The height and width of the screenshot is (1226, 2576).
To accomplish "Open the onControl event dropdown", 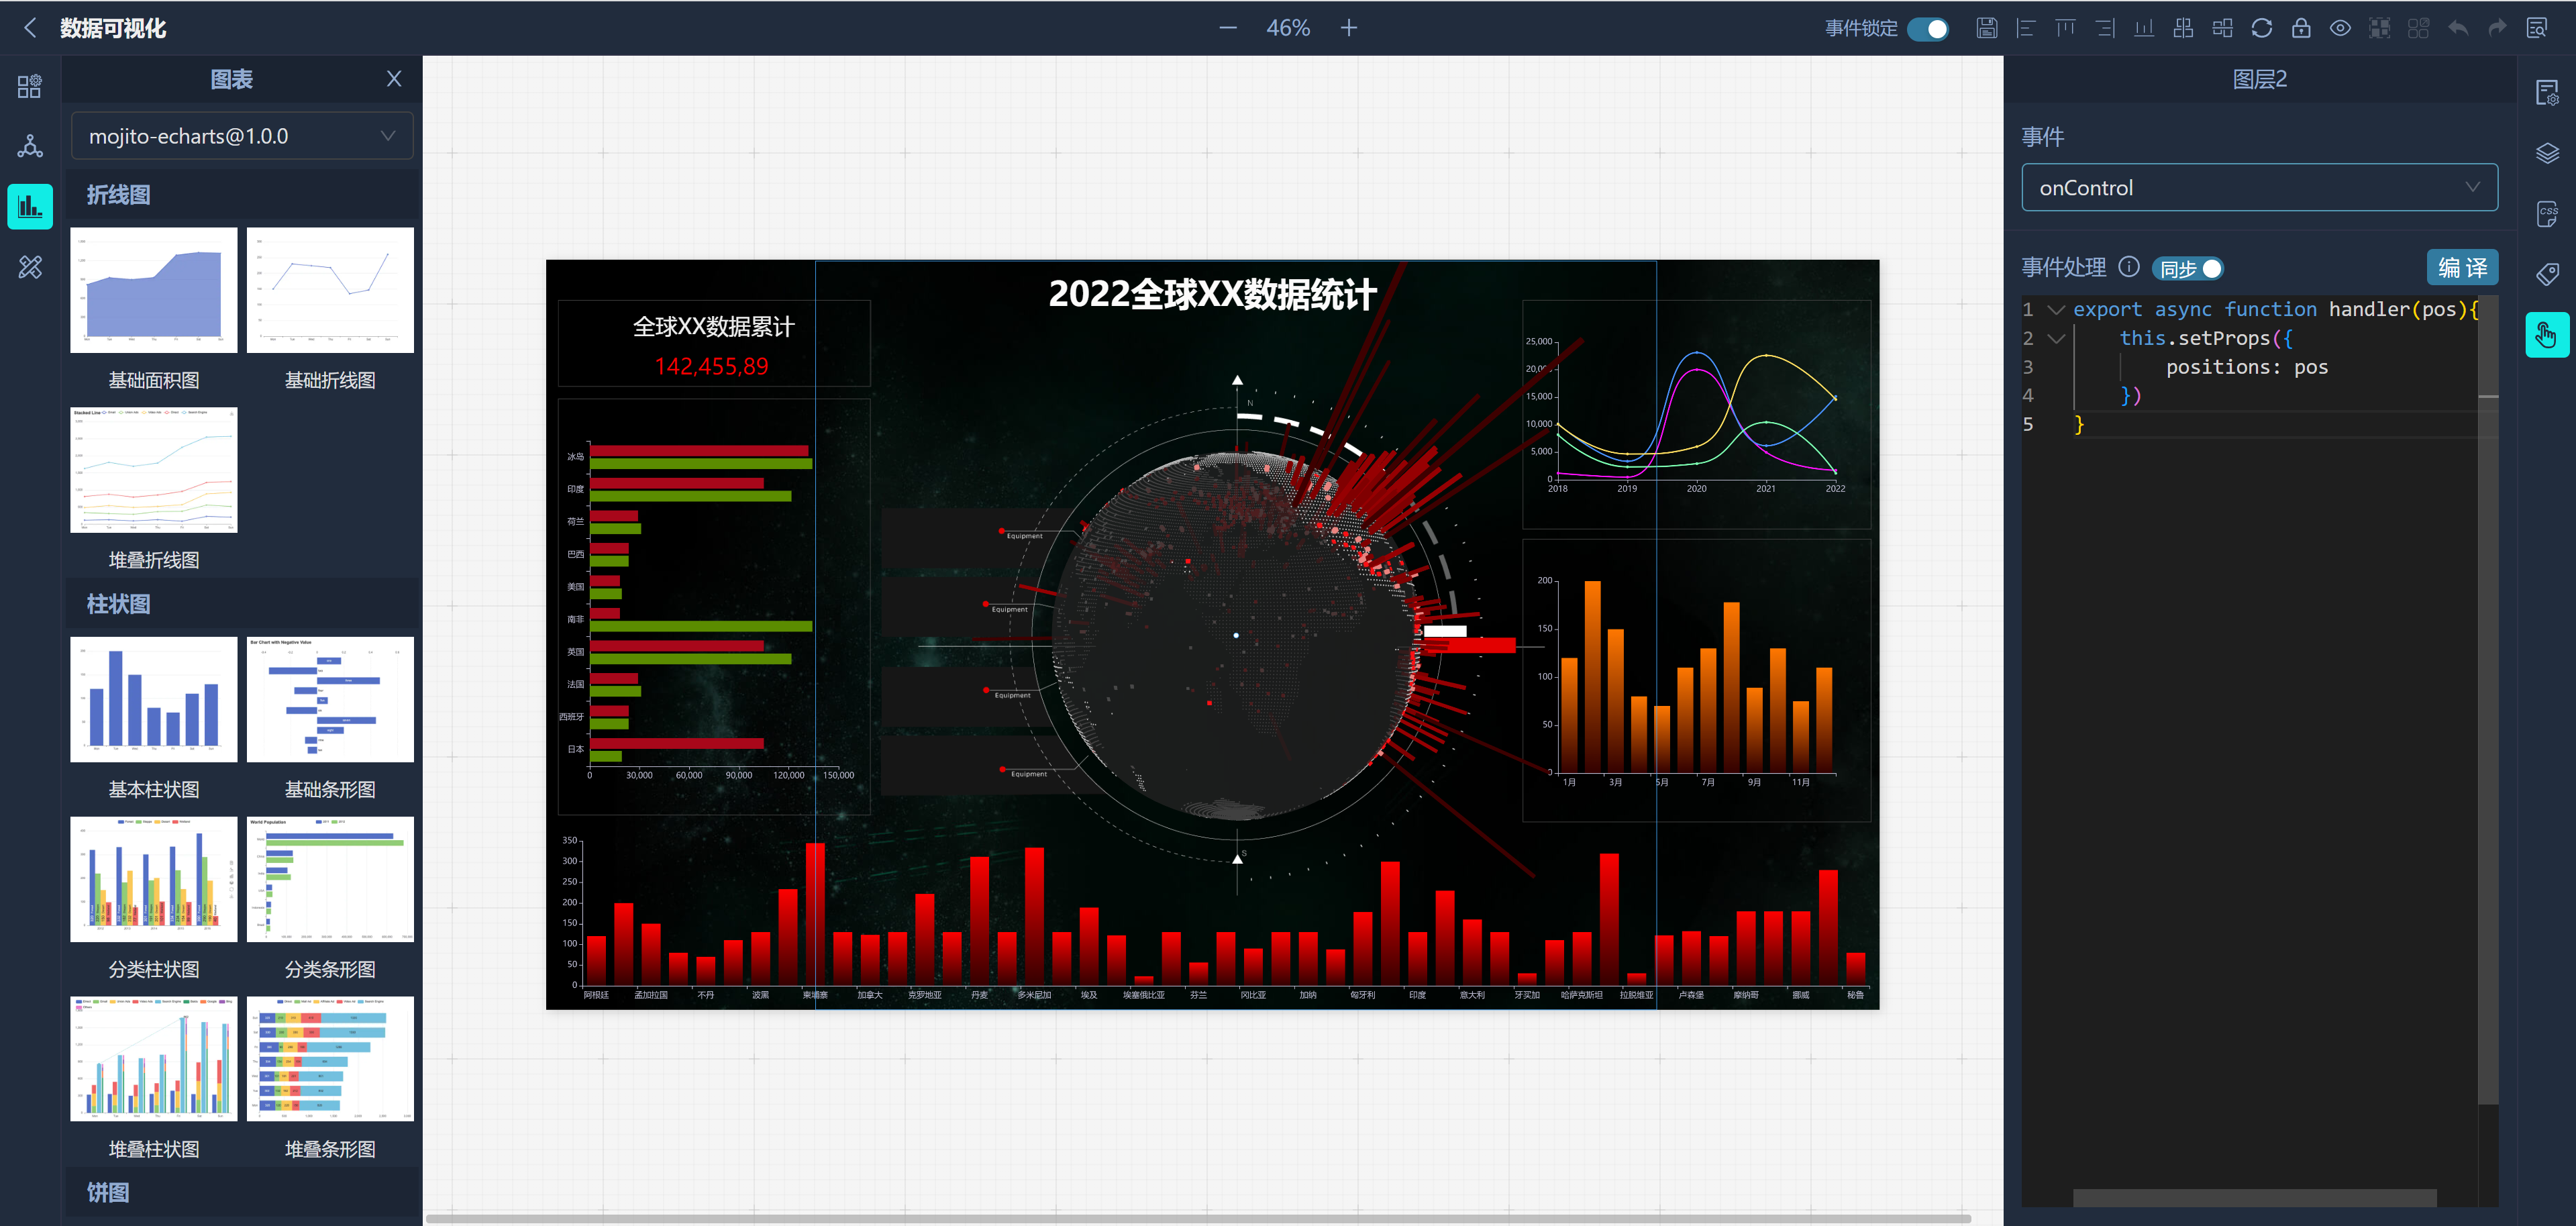I will 2258,188.
